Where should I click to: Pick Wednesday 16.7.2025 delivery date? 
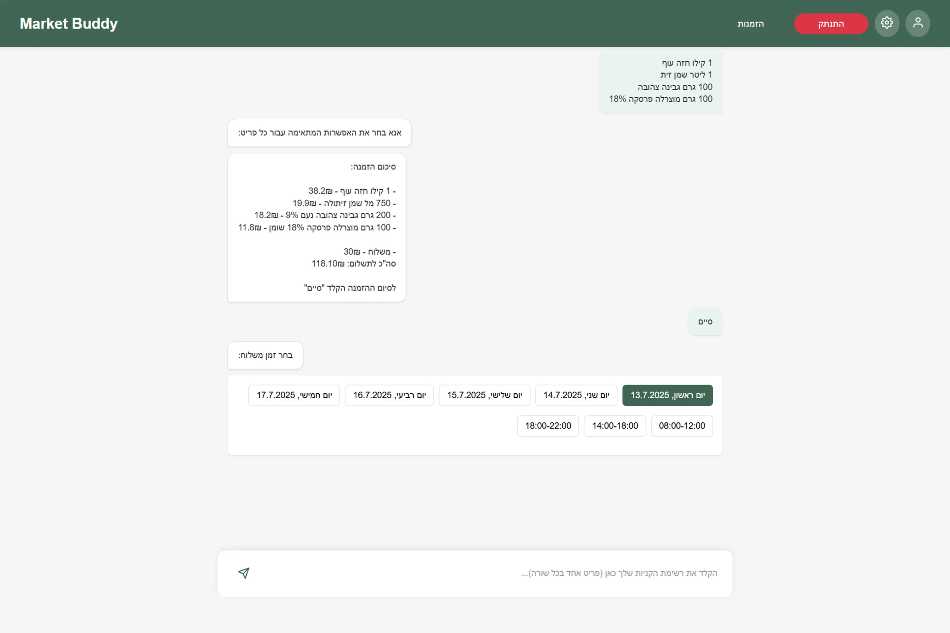coord(389,395)
